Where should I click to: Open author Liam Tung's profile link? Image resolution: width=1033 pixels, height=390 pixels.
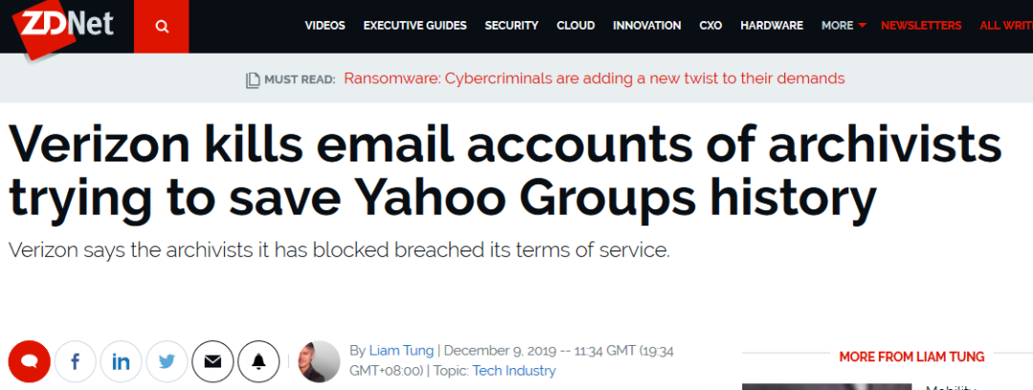point(402,351)
